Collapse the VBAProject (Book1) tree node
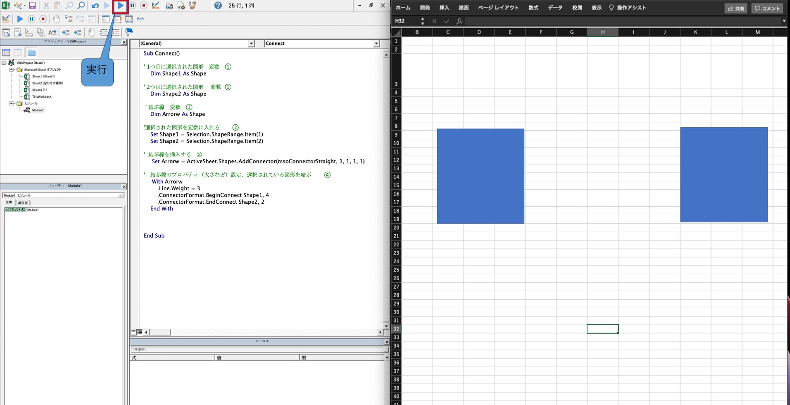 (x=4, y=63)
